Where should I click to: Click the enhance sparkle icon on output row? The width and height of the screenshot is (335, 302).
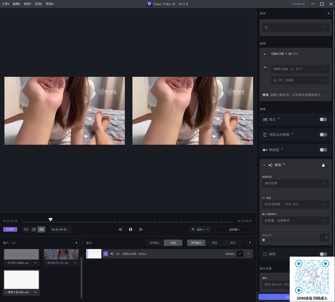tap(112, 254)
